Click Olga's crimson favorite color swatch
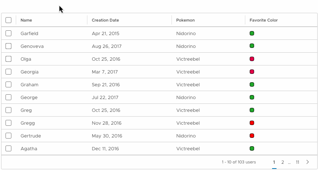The width and height of the screenshot is (318, 170). click(x=252, y=59)
